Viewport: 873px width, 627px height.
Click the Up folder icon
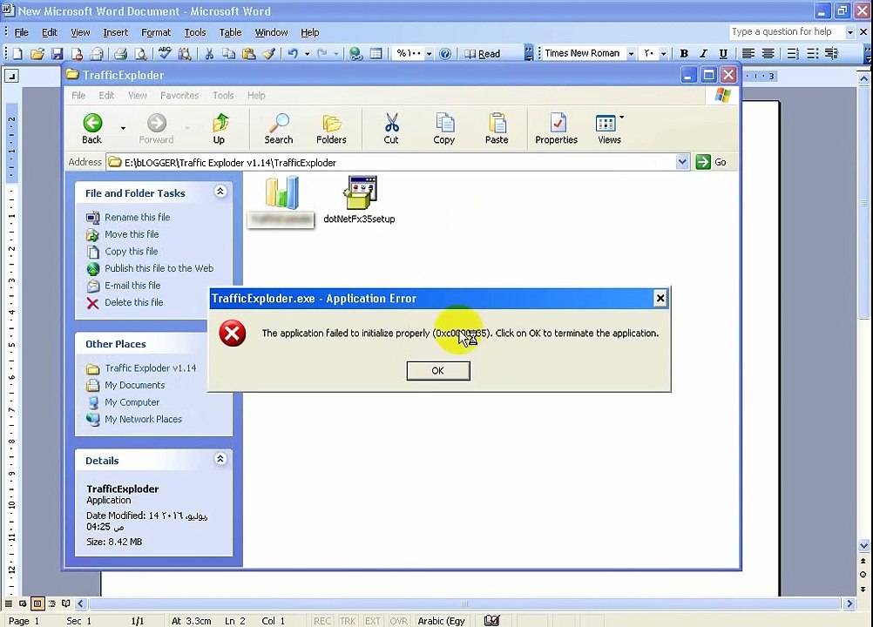click(x=220, y=129)
